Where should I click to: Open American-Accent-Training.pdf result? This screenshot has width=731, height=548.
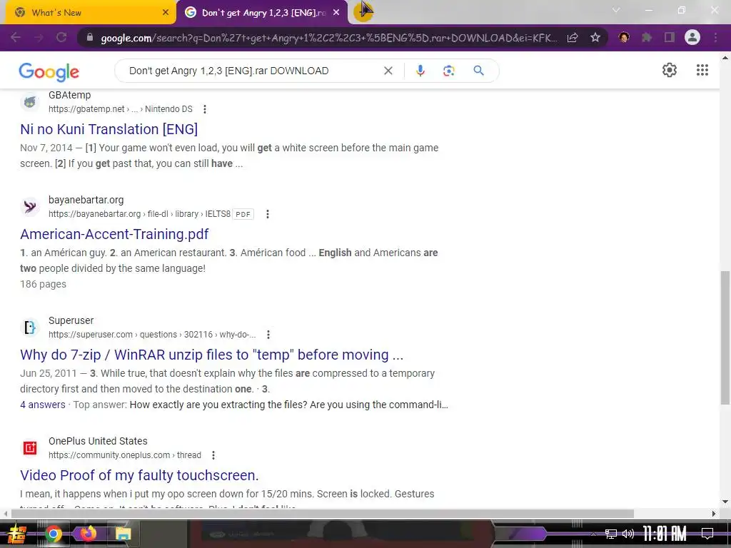tap(114, 234)
